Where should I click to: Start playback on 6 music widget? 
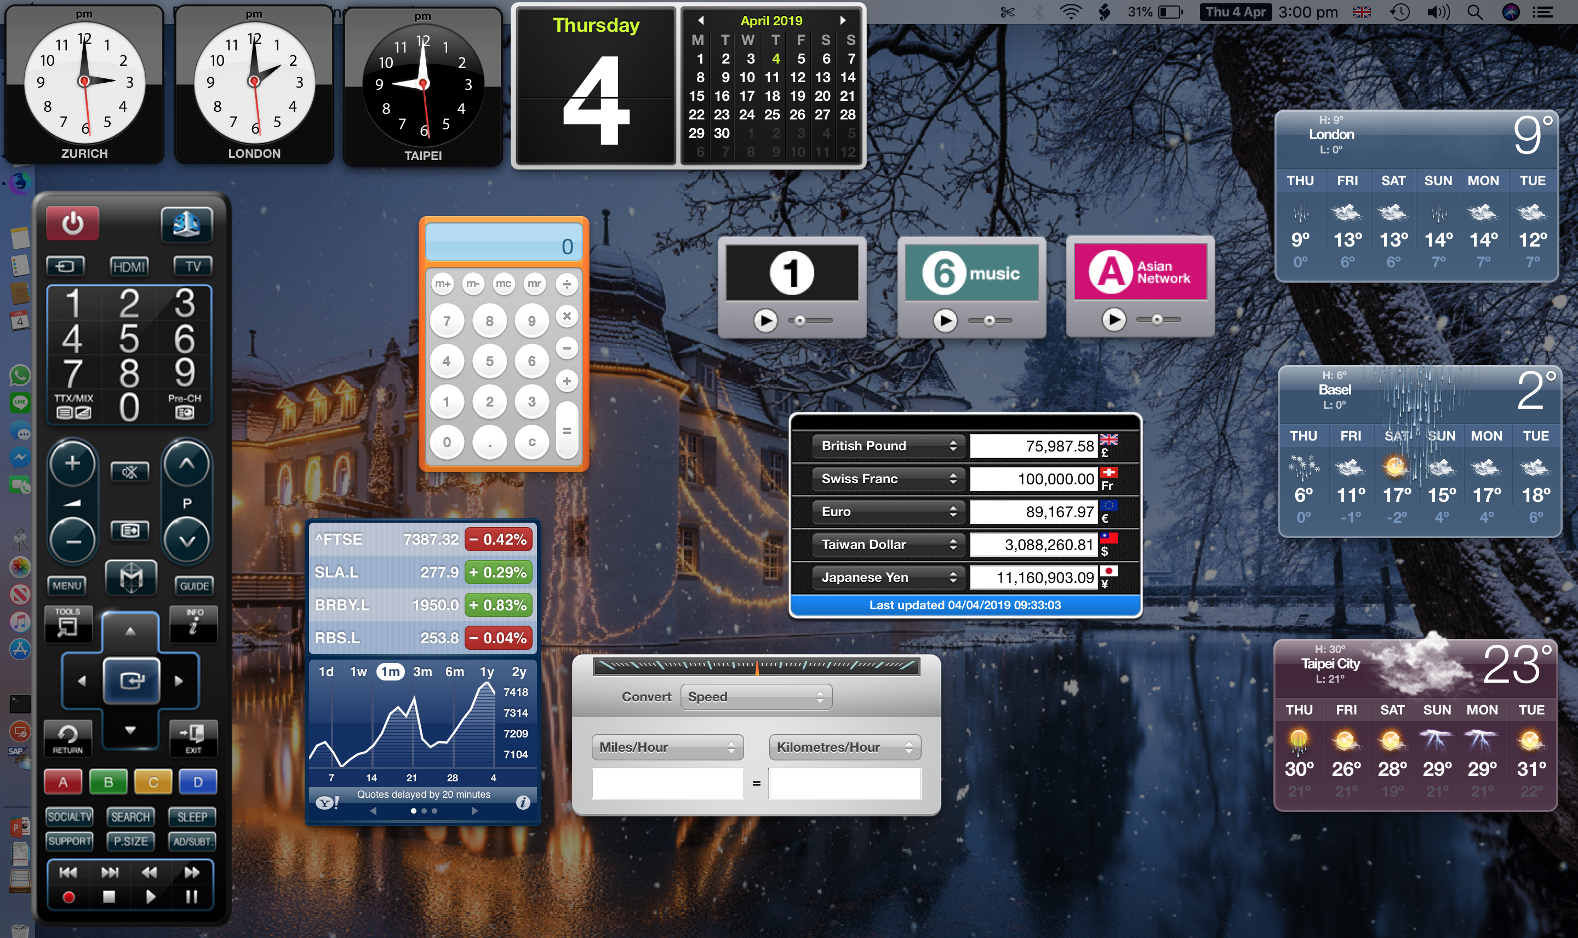(x=945, y=321)
